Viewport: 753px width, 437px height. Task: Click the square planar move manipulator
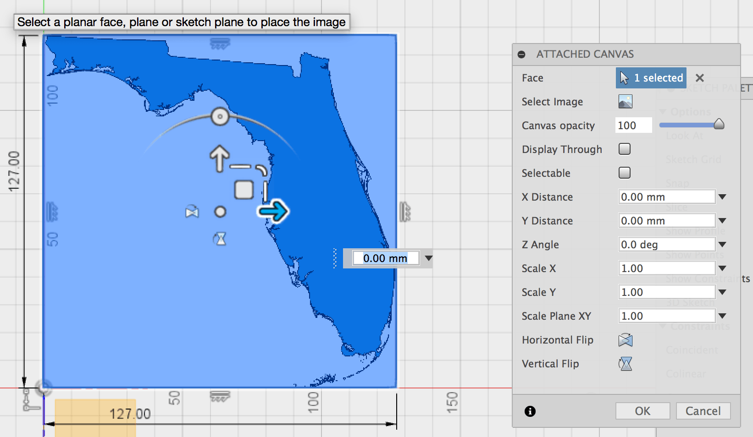pyautogui.click(x=244, y=190)
